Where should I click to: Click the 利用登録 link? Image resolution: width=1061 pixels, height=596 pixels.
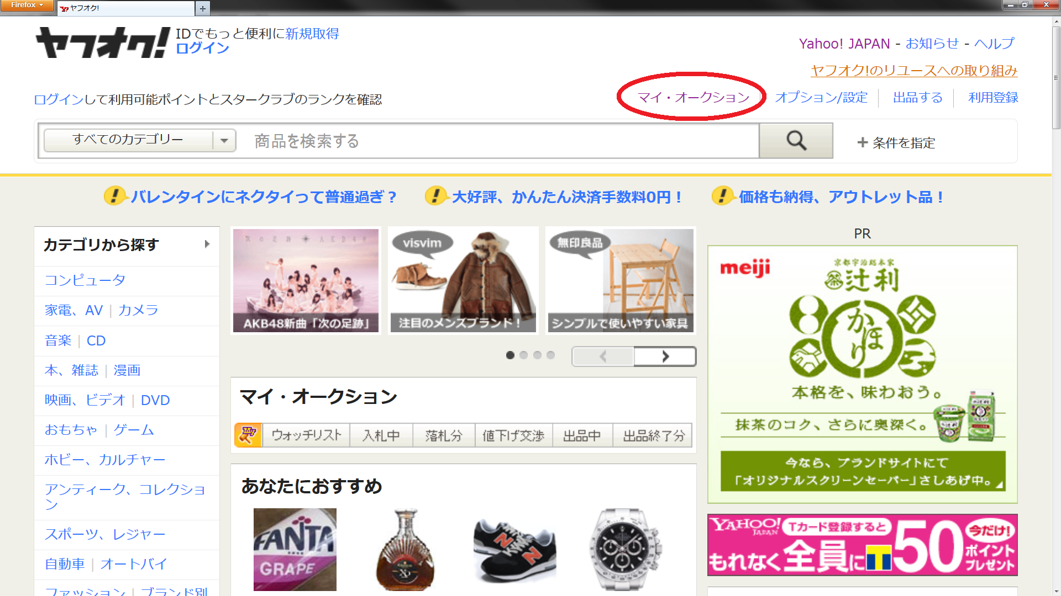point(993,98)
